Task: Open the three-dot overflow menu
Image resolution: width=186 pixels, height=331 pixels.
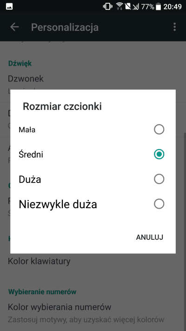Action: click(174, 27)
